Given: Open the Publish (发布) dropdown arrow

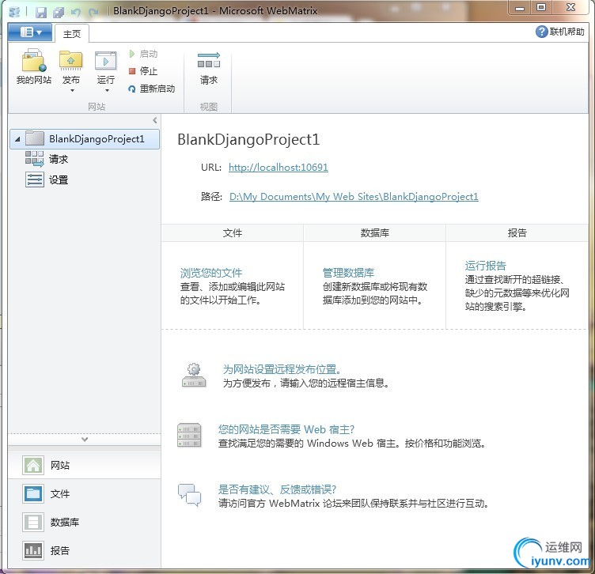Looking at the screenshot, I should coord(72,90).
